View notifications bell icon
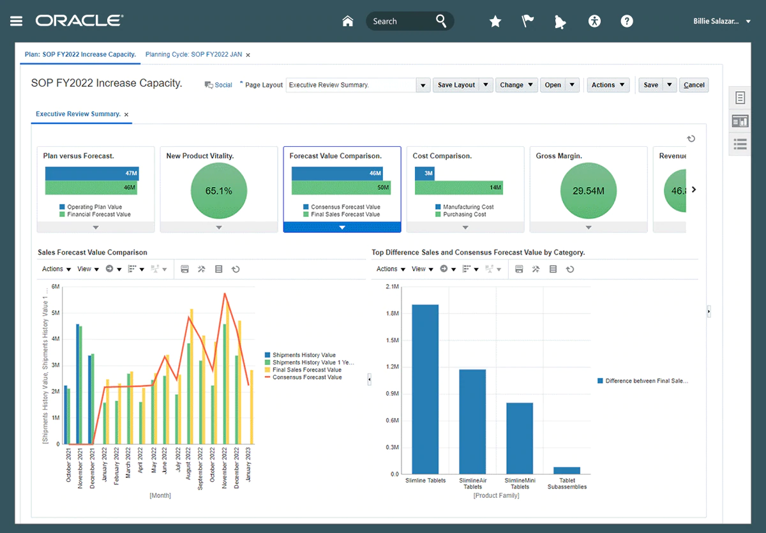This screenshot has width=766, height=533. pos(560,22)
